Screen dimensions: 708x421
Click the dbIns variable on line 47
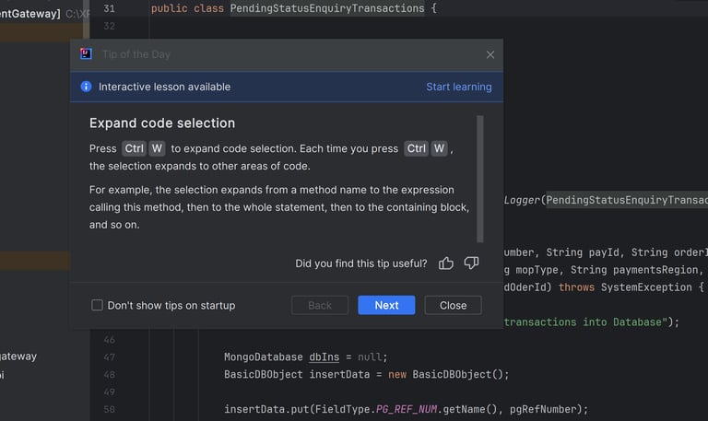point(324,357)
